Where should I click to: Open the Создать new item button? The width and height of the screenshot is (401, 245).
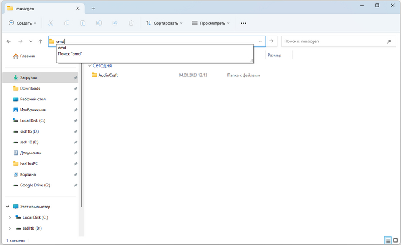click(x=22, y=23)
